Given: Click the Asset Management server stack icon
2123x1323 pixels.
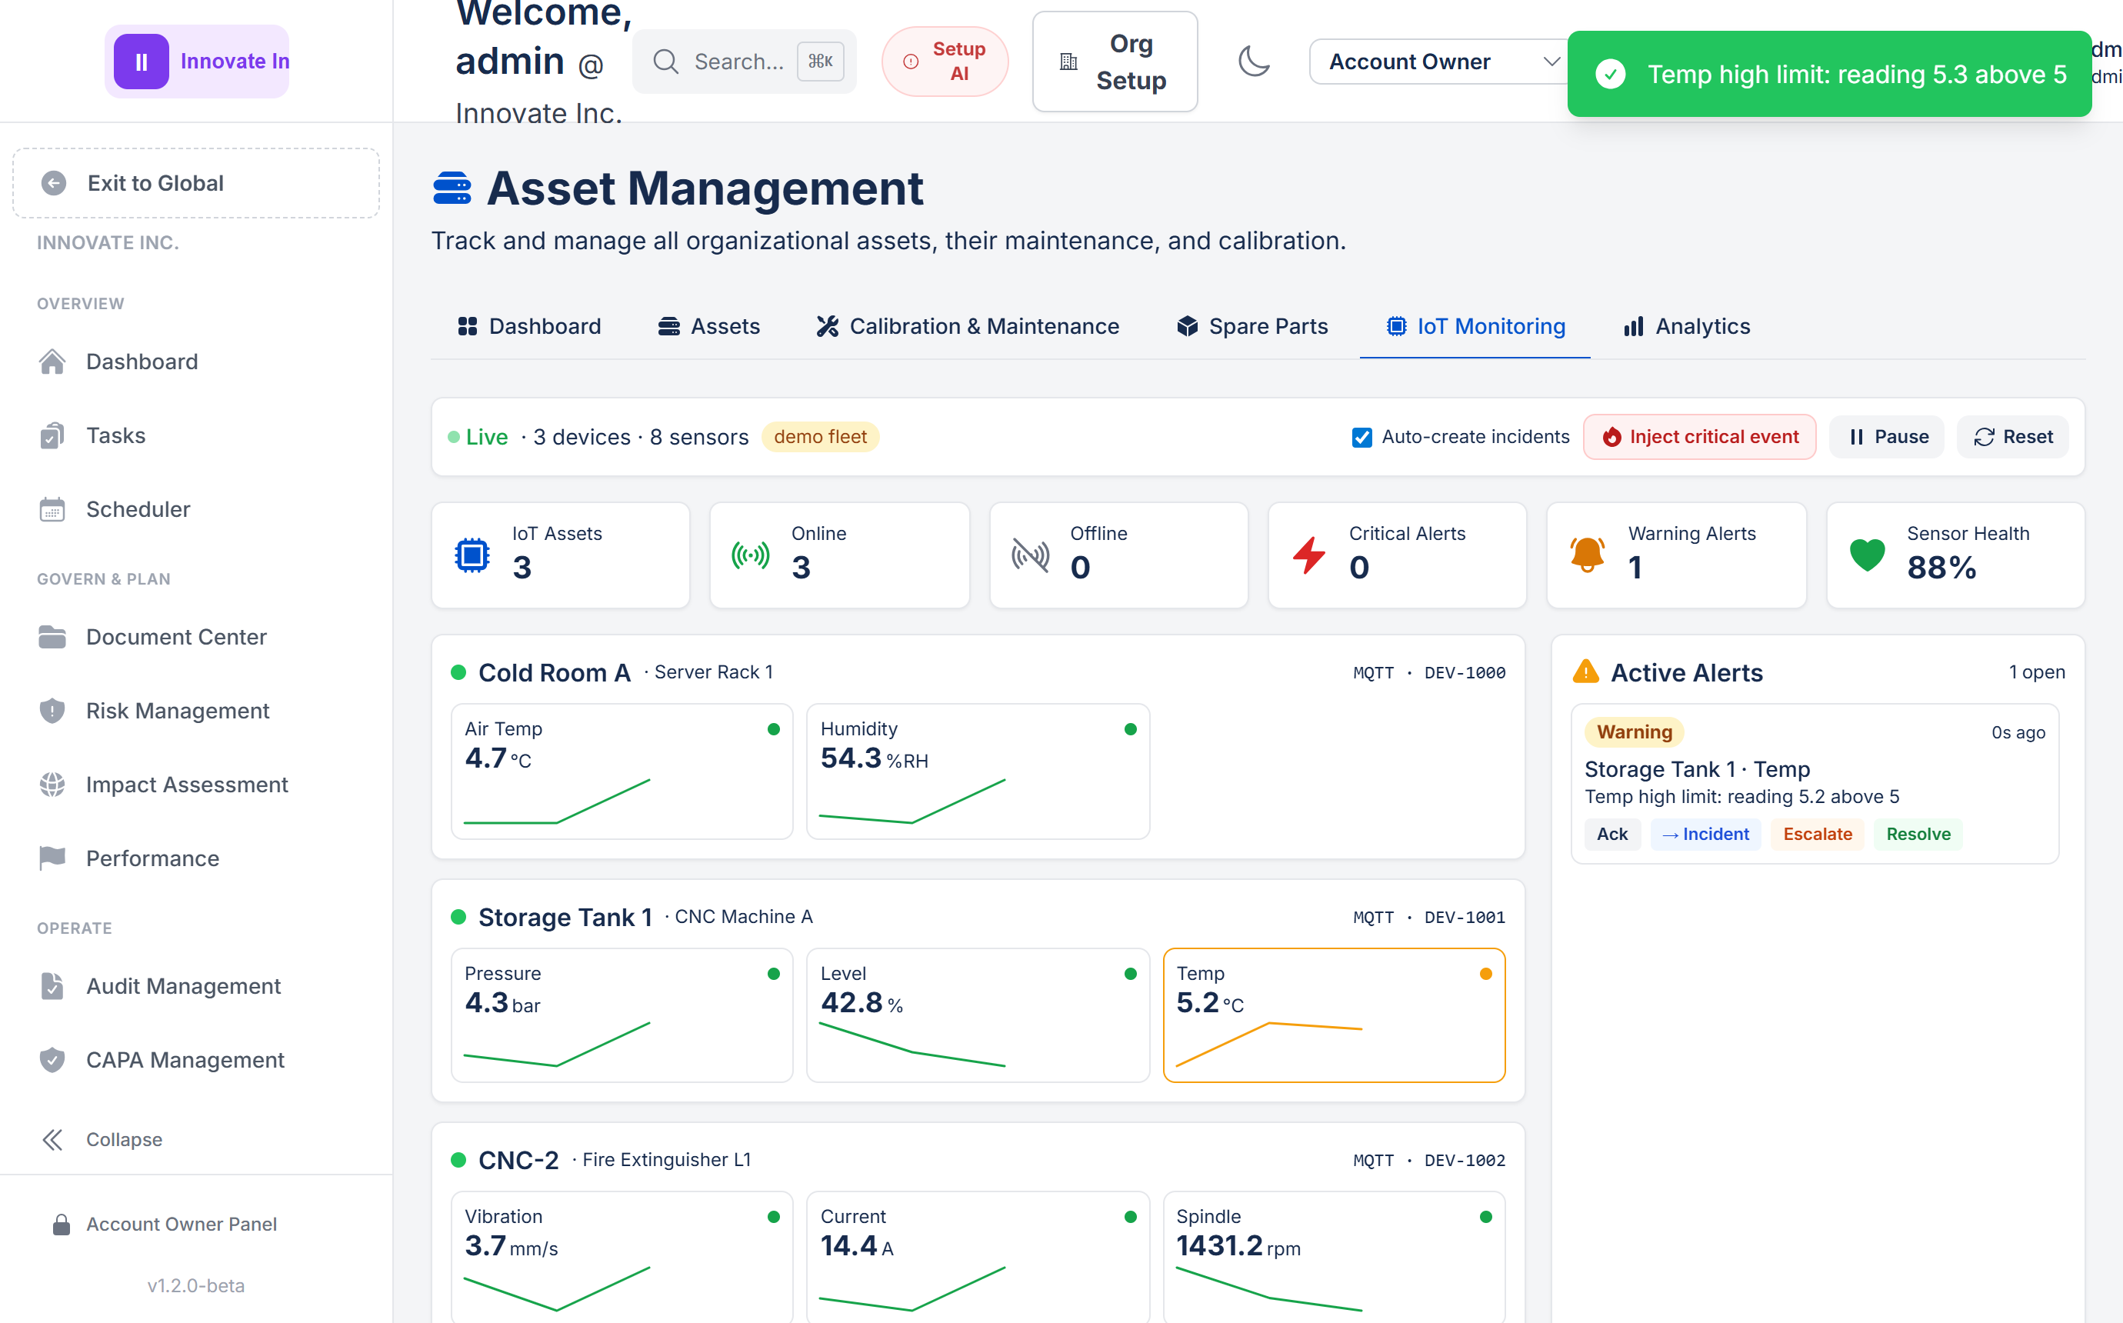Looking at the screenshot, I should click(x=452, y=188).
